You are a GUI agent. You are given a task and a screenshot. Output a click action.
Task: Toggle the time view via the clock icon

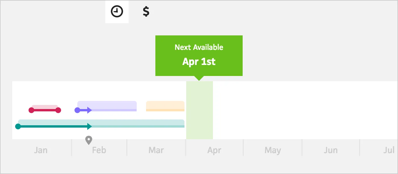coord(117,12)
